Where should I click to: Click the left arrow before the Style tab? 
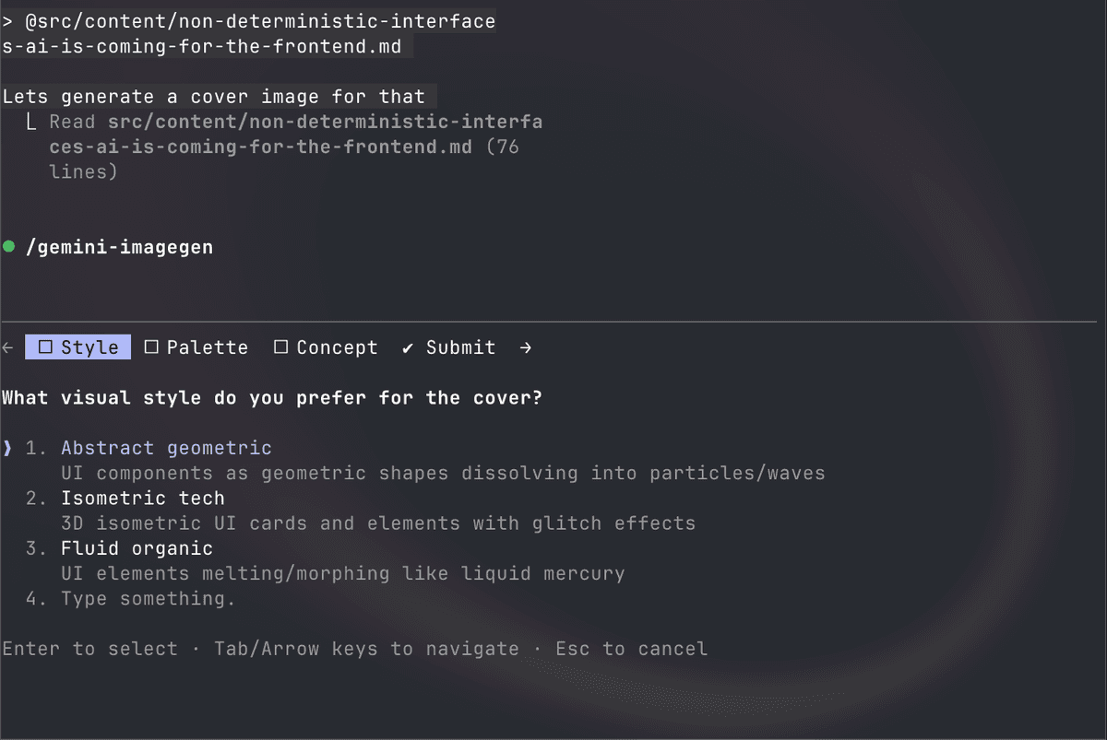[x=7, y=347]
